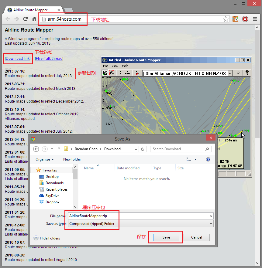Click the browser back arrow
The image size is (262, 268).
8,19
